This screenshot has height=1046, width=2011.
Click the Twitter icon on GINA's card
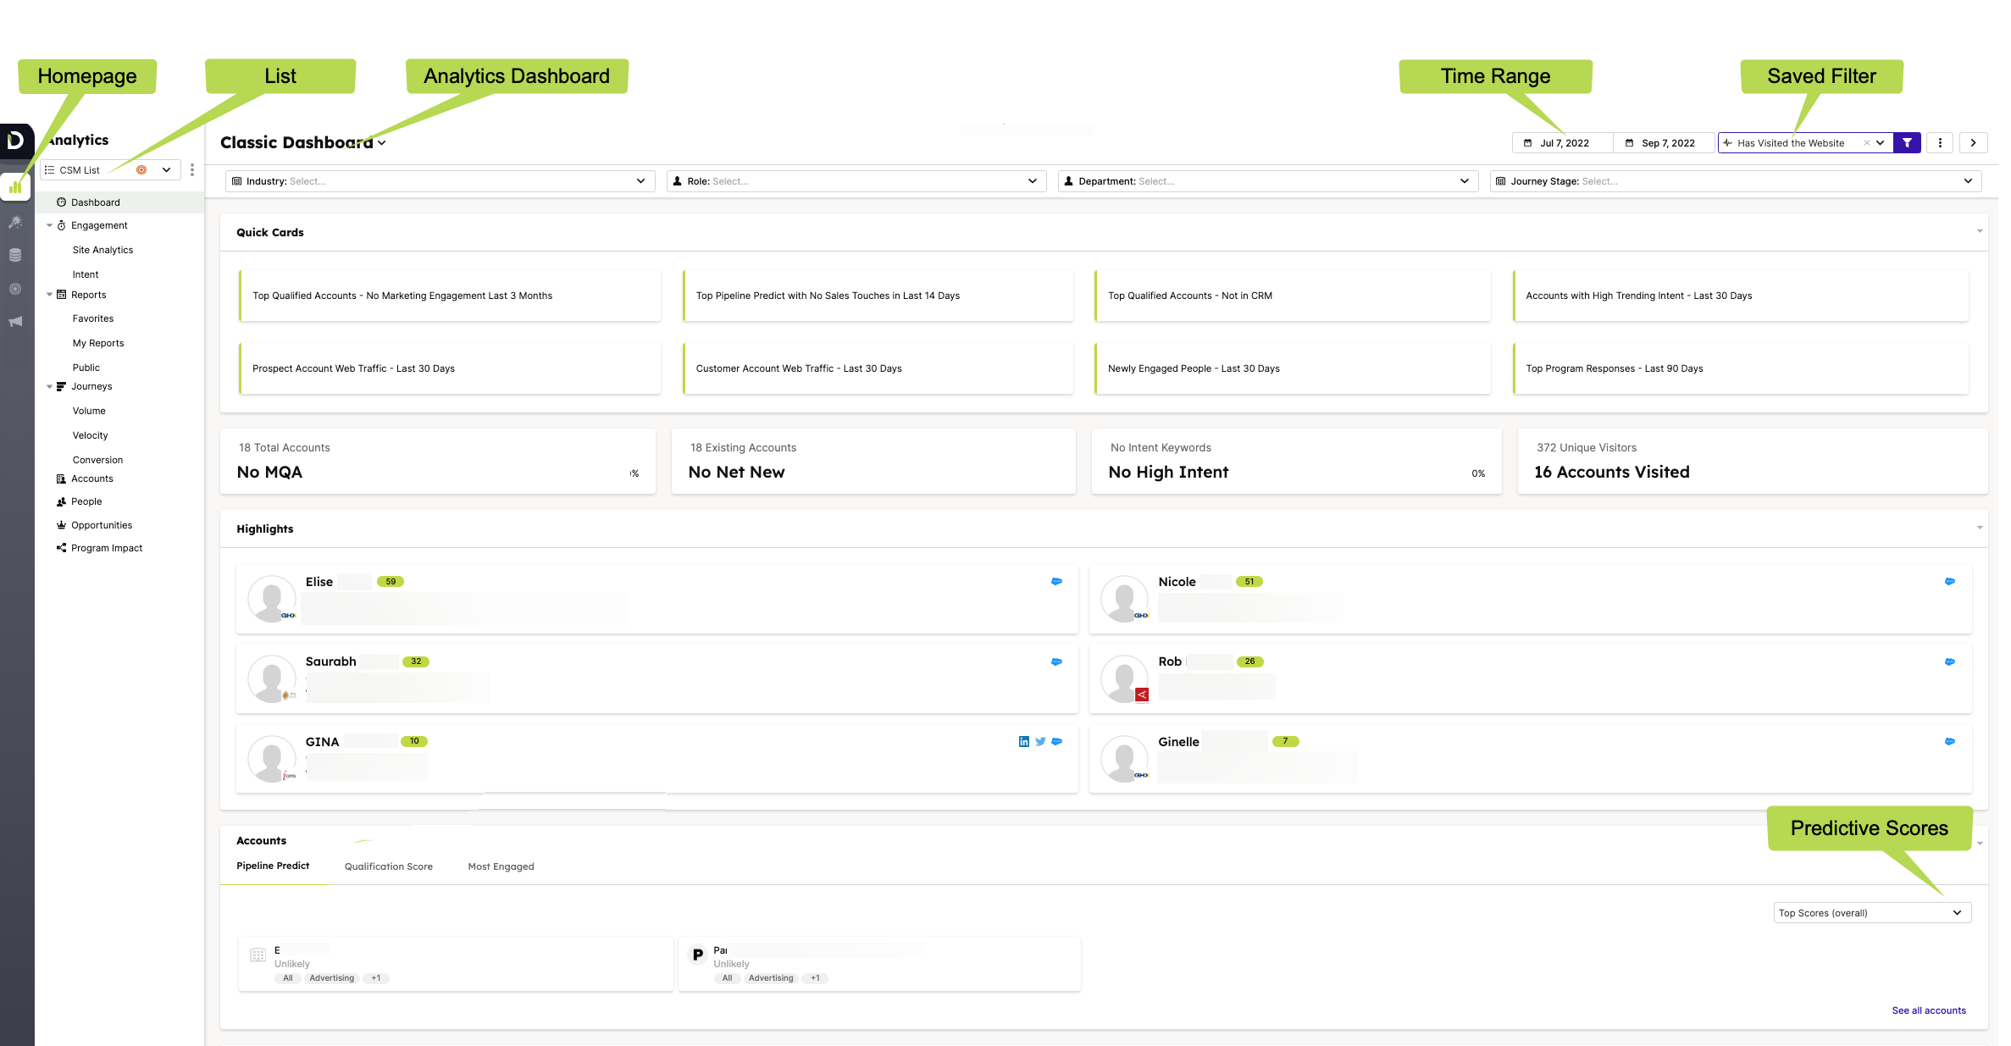(1040, 741)
